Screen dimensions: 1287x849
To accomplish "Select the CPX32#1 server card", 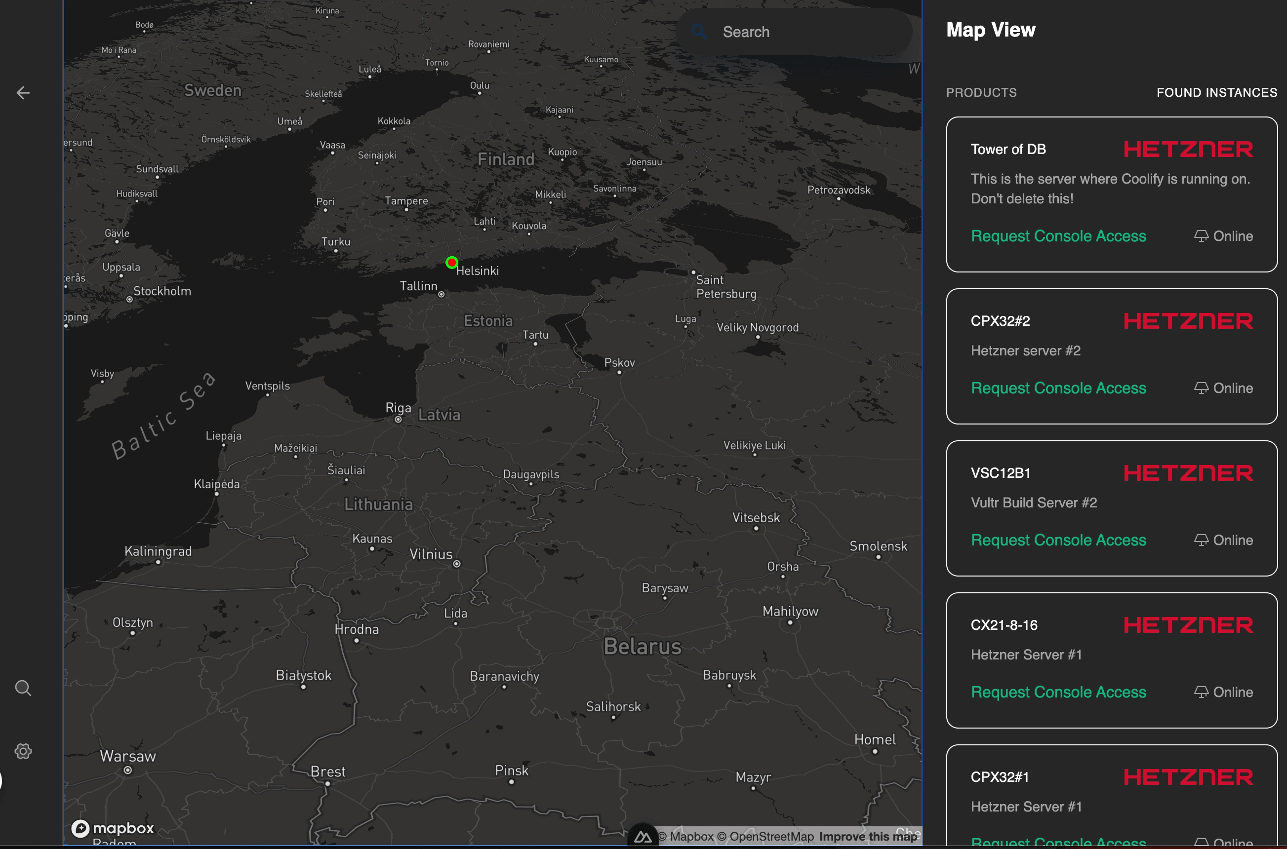I will pos(1112,796).
